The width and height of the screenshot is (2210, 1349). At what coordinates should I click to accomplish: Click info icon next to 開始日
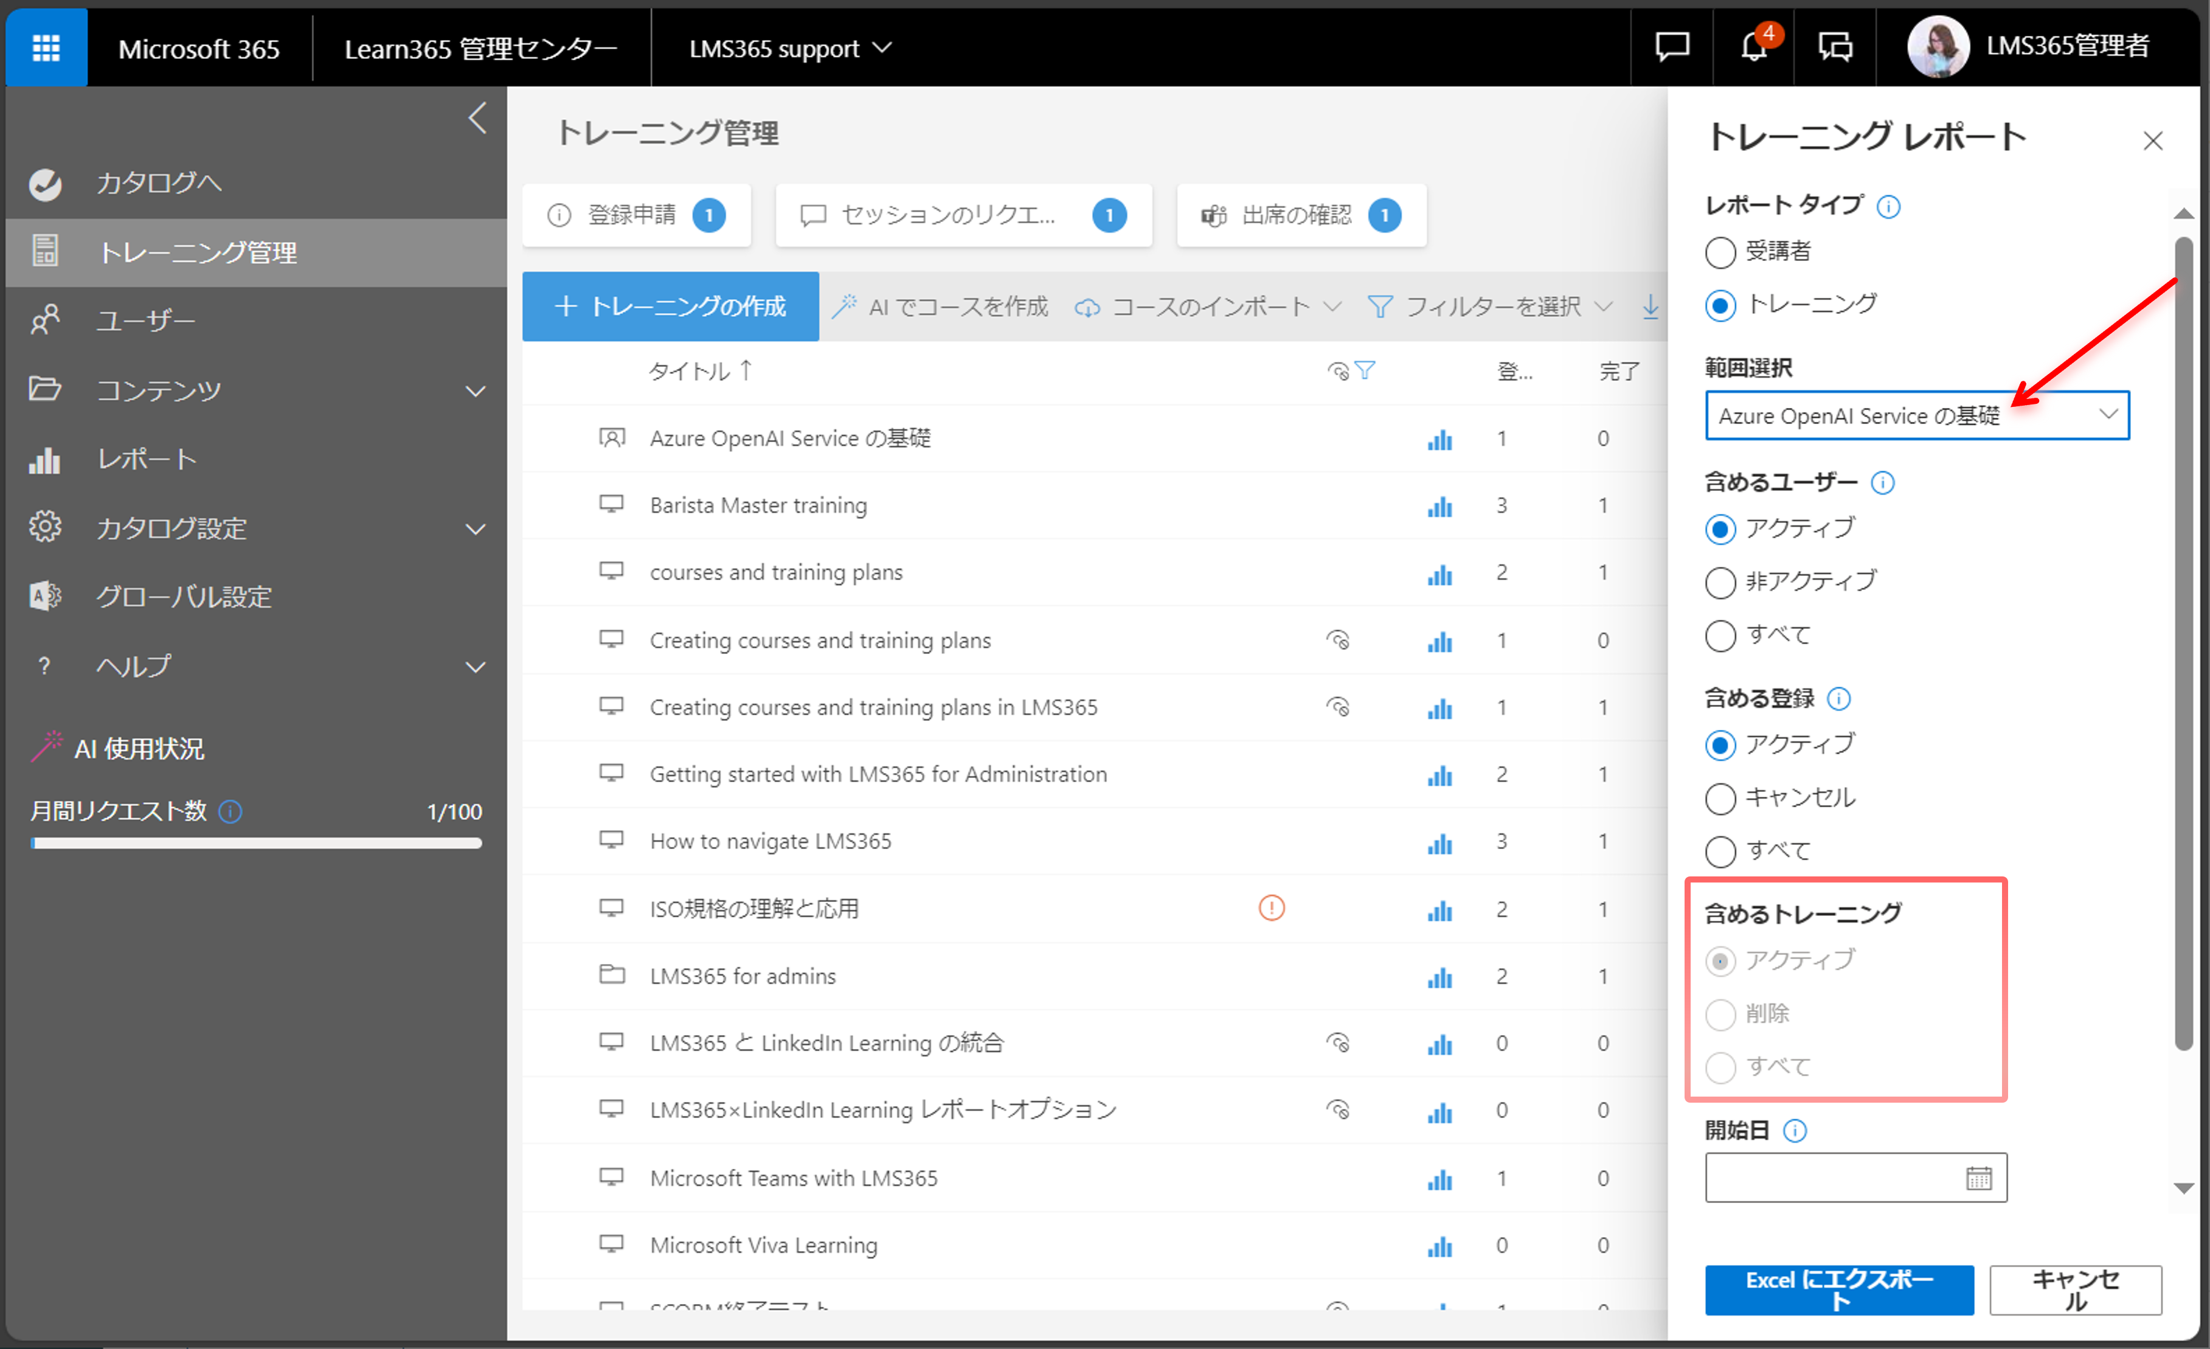click(1795, 1130)
